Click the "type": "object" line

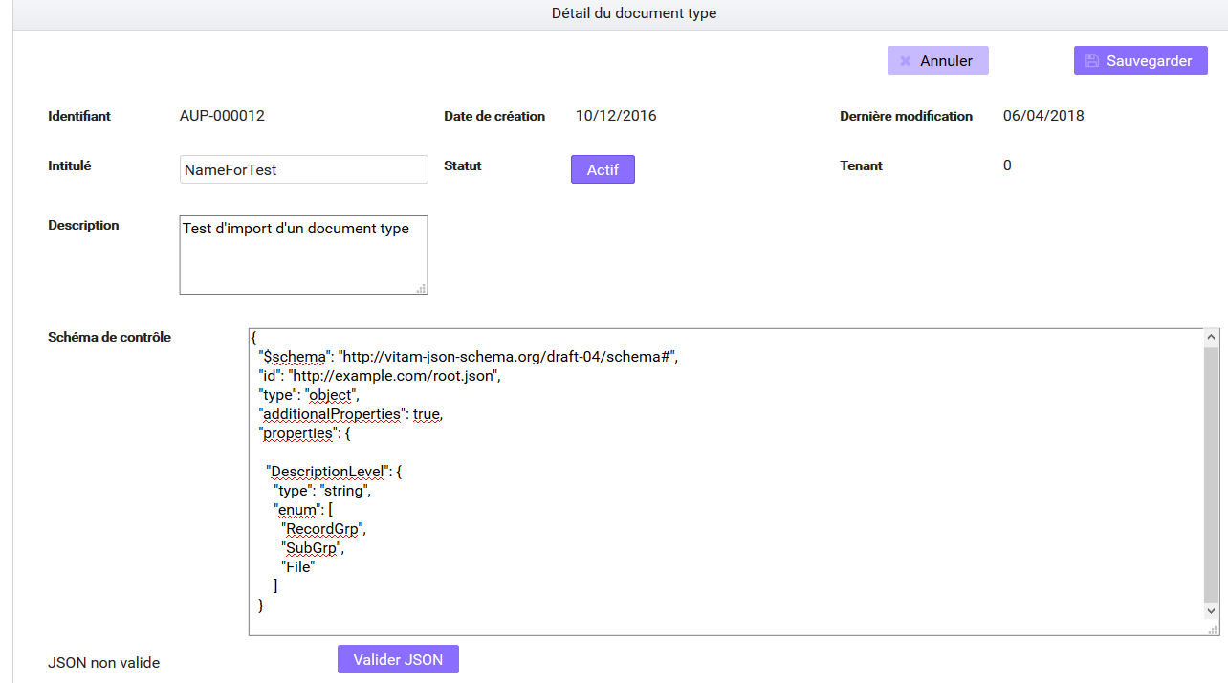pos(310,395)
